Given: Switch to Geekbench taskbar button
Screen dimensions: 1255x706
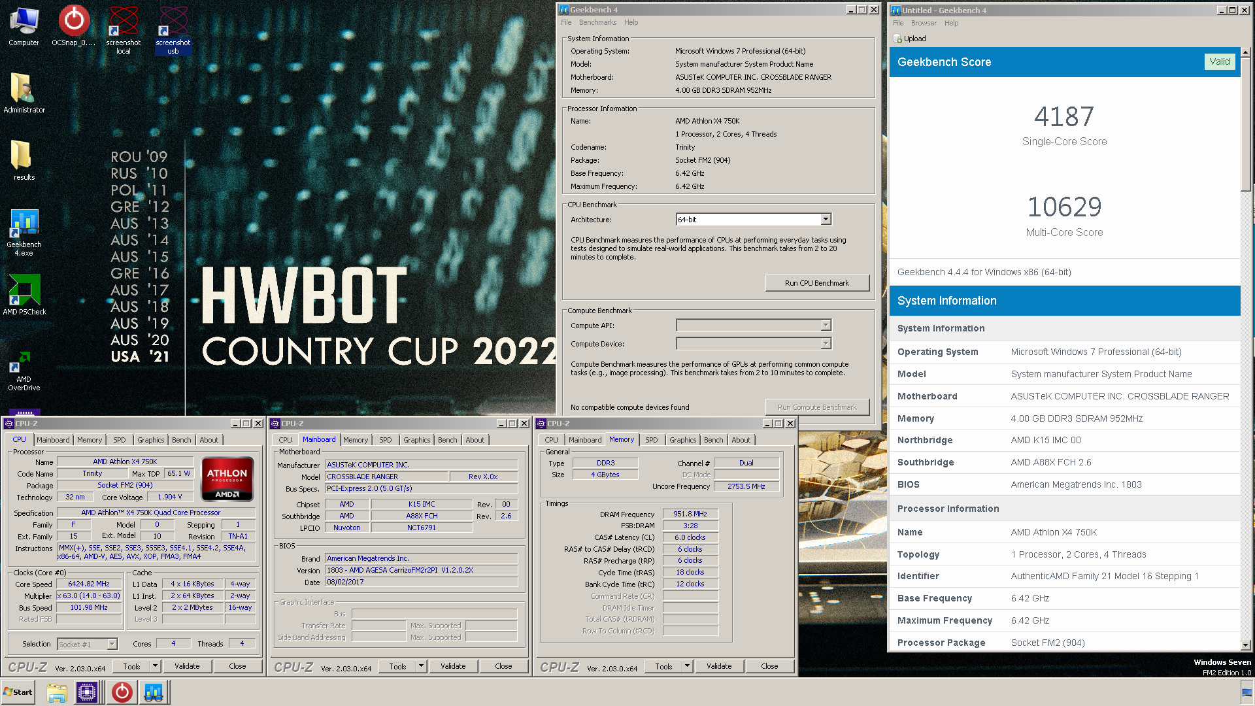Looking at the screenshot, I should (x=154, y=692).
